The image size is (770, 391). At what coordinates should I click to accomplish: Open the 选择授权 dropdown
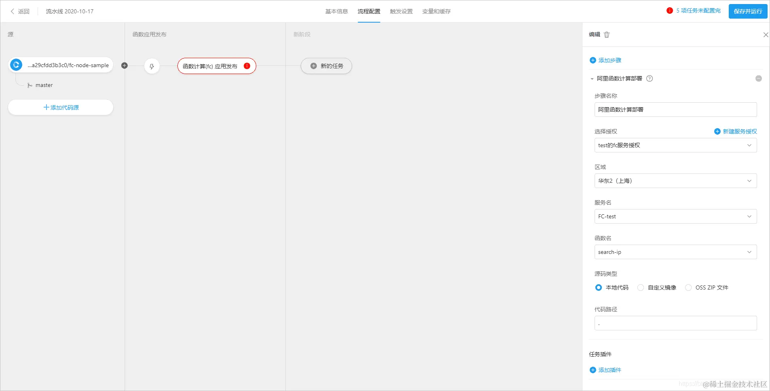click(x=675, y=145)
